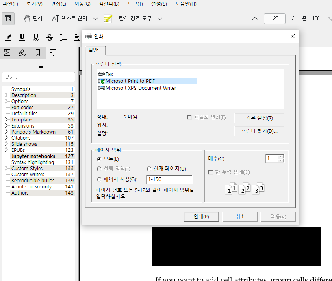Expand the Citations outline entry
The width and height of the screenshot is (332, 281).
click(7, 138)
